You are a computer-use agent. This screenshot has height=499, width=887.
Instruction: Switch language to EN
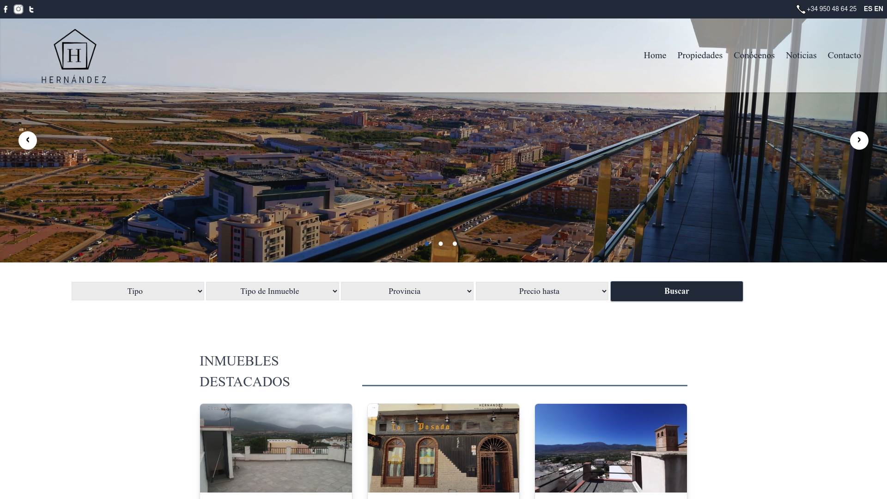tap(879, 9)
